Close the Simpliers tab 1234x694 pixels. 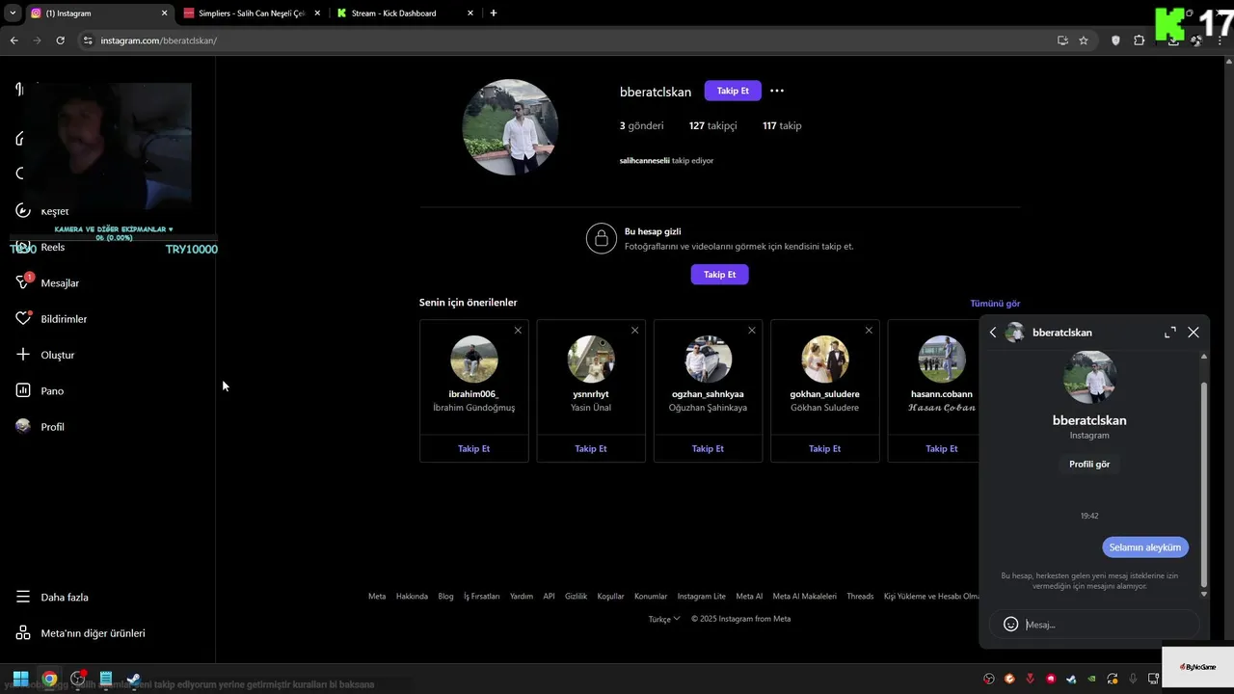(x=317, y=13)
